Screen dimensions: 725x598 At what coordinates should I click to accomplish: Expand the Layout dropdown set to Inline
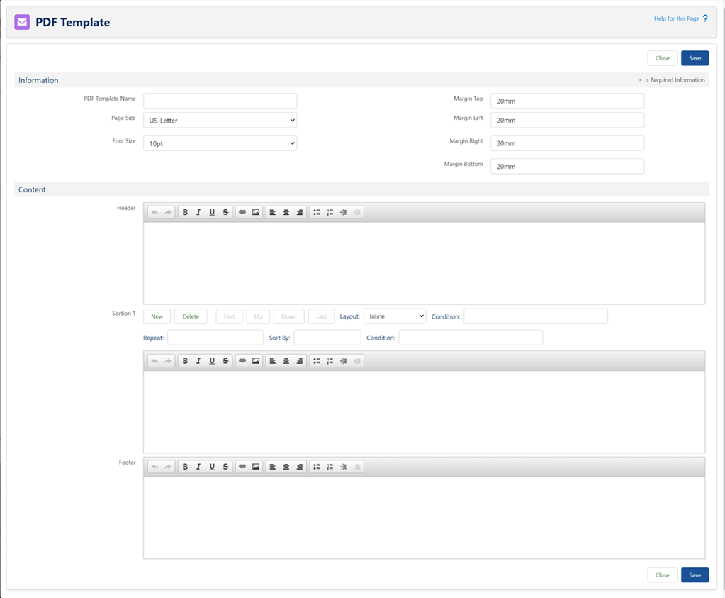coord(394,316)
